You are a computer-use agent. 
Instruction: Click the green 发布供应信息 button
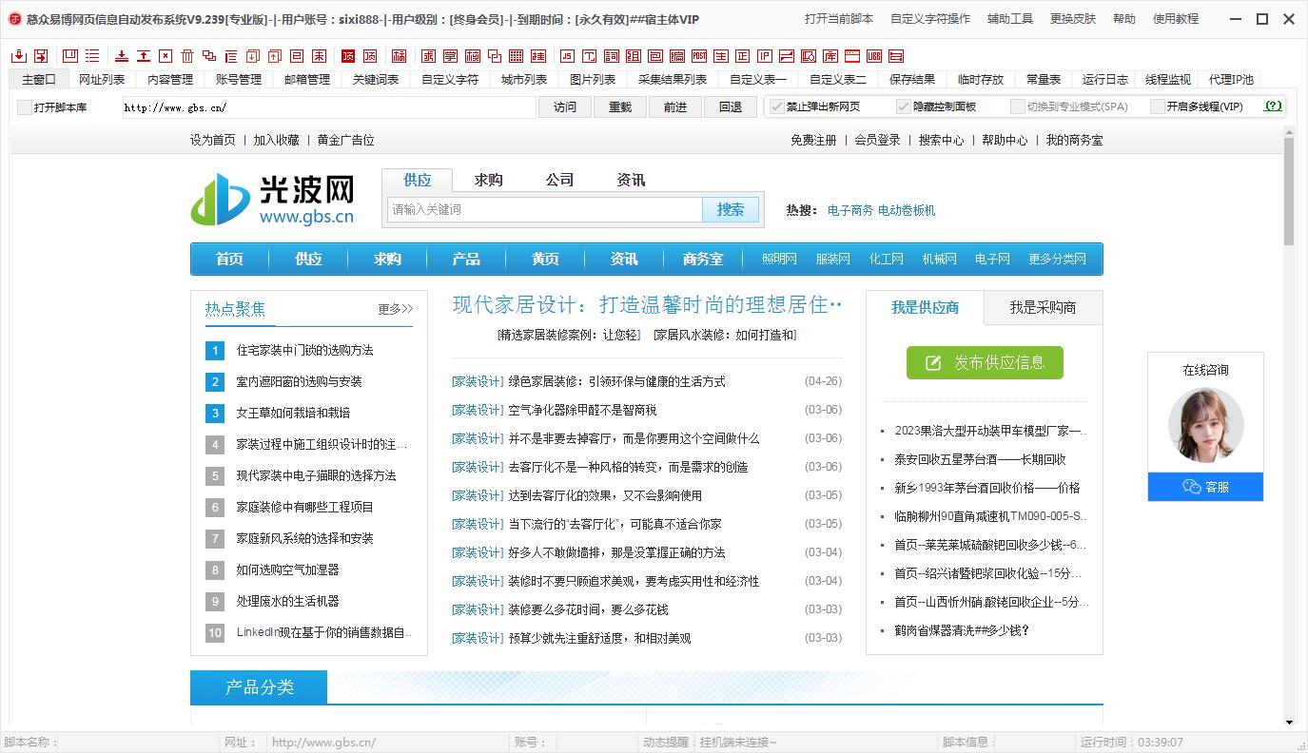click(x=985, y=362)
